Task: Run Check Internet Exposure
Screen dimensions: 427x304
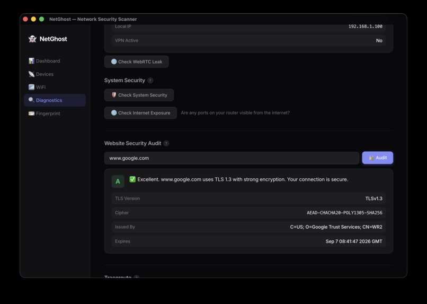Action: click(x=140, y=112)
